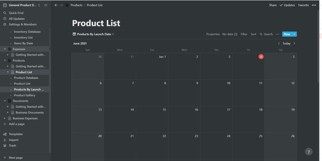Go to next month in calendar
This screenshot has width=322, height=161.
click(294, 43)
